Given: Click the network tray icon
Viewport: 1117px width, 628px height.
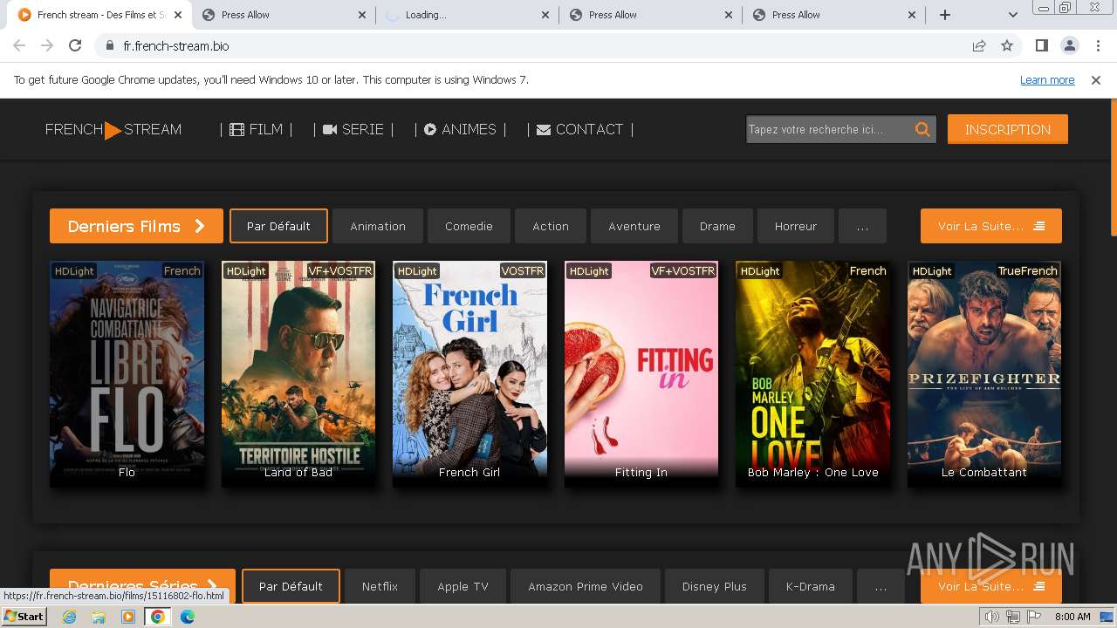Looking at the screenshot, I should point(1013,617).
